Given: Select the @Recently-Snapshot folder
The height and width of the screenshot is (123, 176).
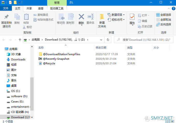Looking at the screenshot, I should 56,59.
